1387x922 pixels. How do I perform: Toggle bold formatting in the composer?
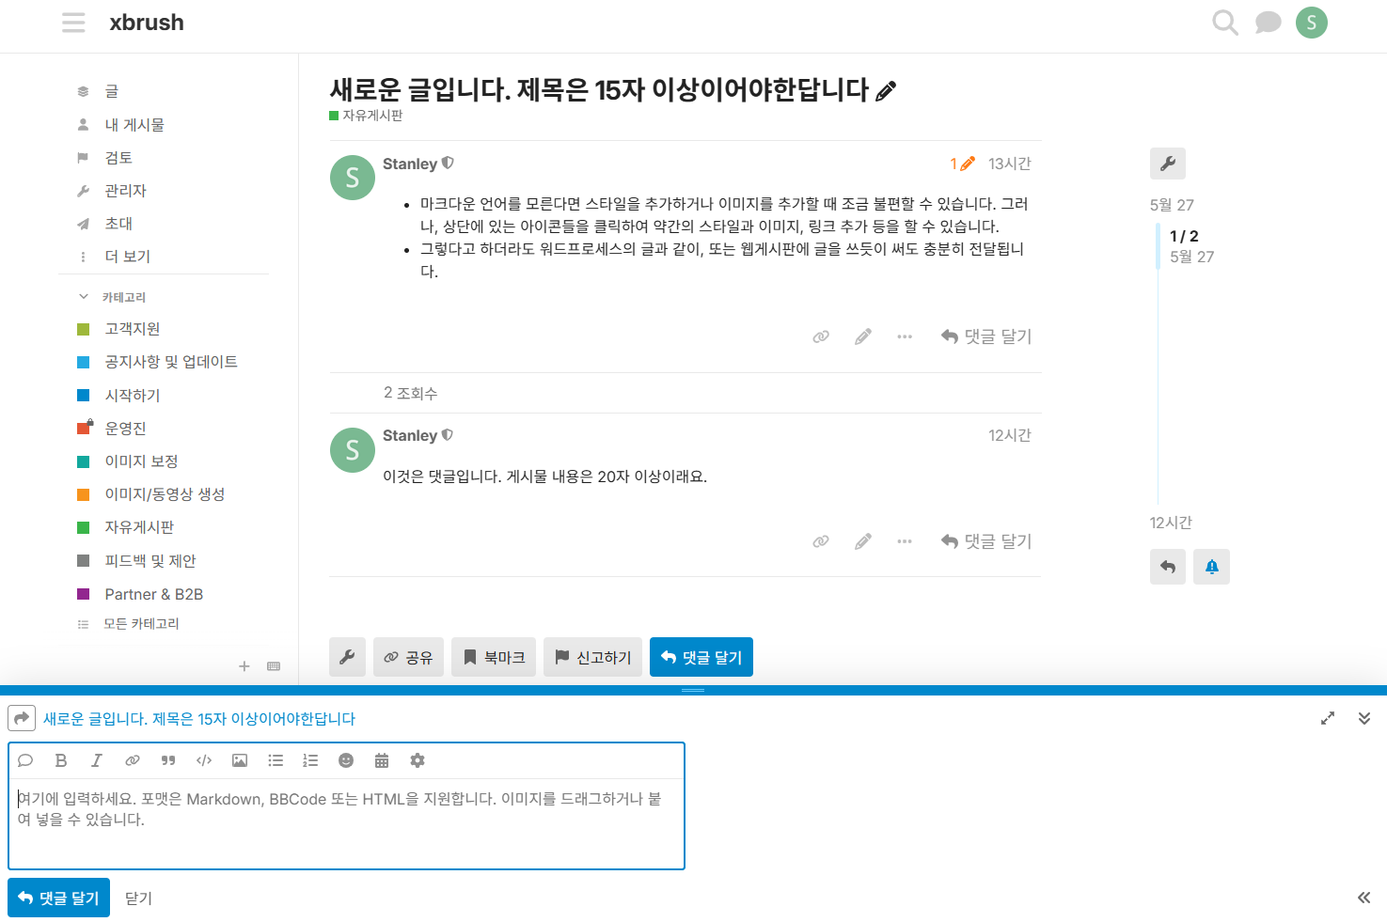60,760
